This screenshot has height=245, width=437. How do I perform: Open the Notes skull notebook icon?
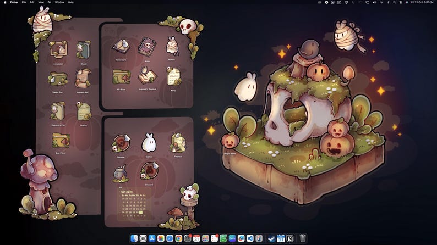pyautogui.click(x=147, y=47)
